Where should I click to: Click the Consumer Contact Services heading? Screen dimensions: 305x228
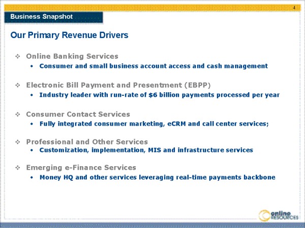[78, 115]
